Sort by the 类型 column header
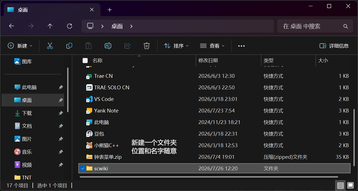358x191 pixels. 269,61
